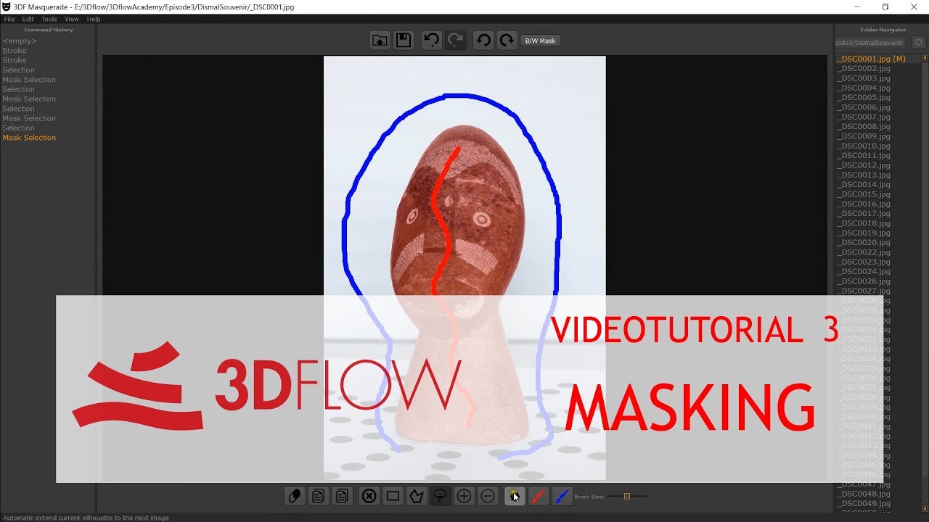
Task: Open _DSC0049.jpg in the file list
Action: click(864, 503)
